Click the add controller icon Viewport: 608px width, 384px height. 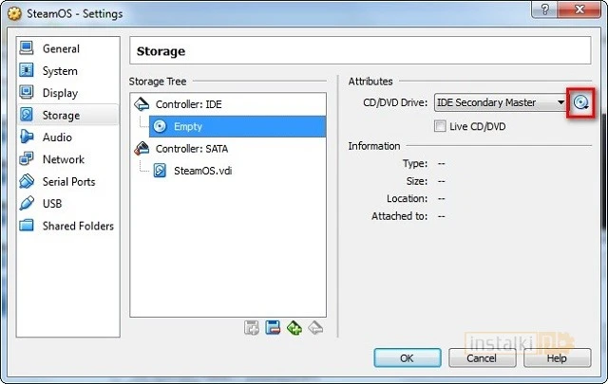294,328
